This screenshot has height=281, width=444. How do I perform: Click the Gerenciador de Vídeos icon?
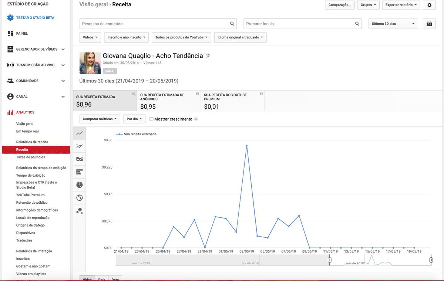[10, 49]
